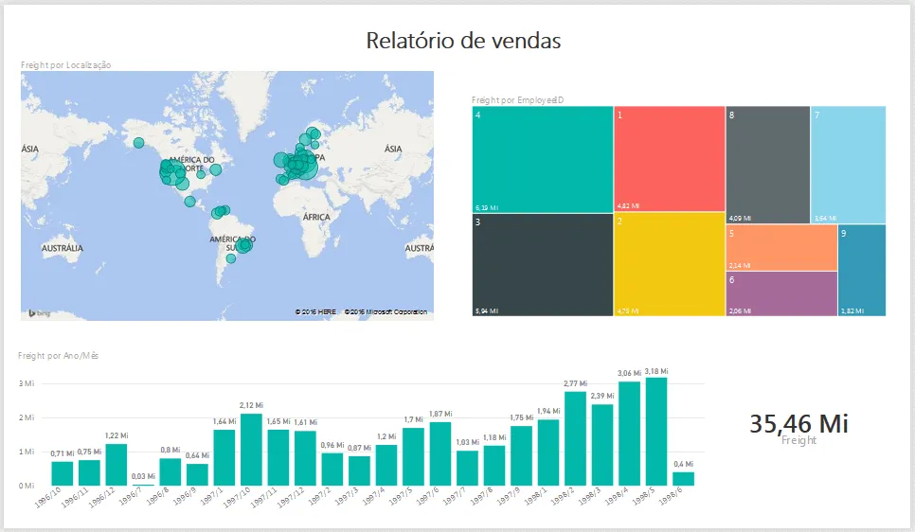Screen dimensions: 915x532
Task: Select red treemap tile for employee 1
Action: (x=670, y=159)
